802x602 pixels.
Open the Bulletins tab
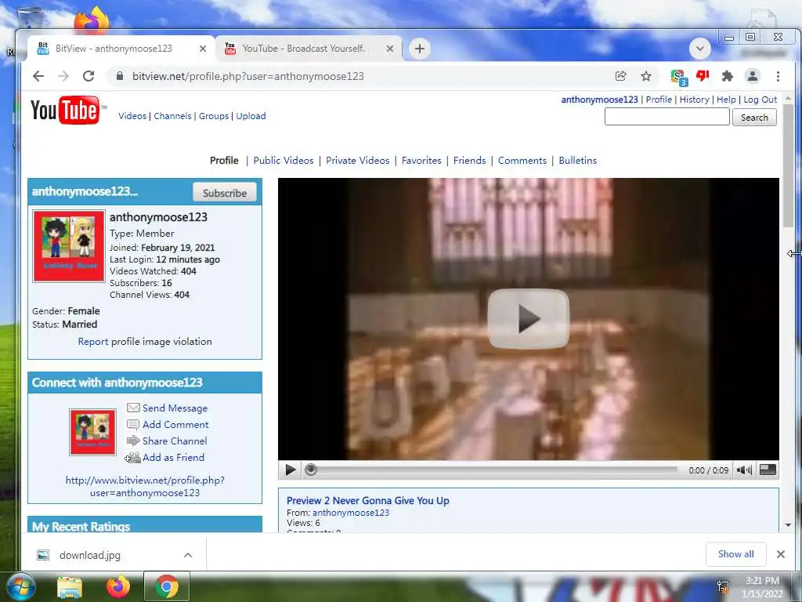(x=577, y=160)
